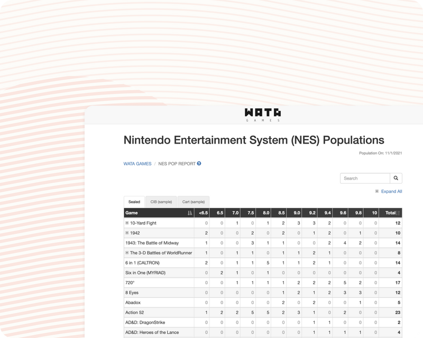This screenshot has width=423, height=338.
Task: Click the Nintendo Entertainment System Populations heading
Action: 254,140
